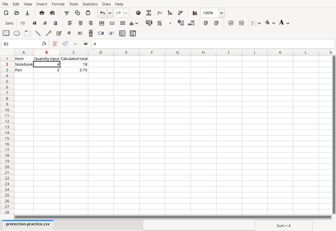
Task: Click in the formula input field
Action: point(213,44)
